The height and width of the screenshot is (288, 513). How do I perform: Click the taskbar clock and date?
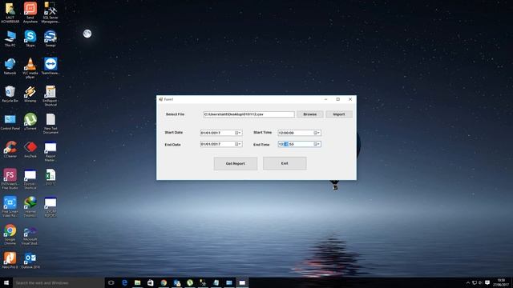pyautogui.click(x=501, y=282)
